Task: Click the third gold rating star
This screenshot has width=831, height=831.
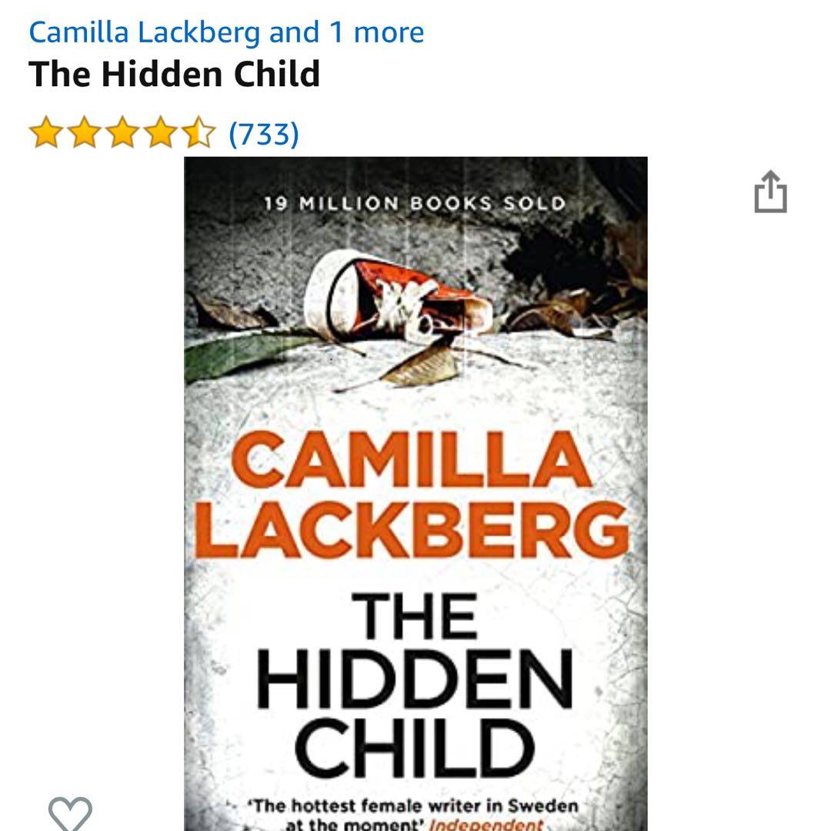Action: (x=122, y=132)
